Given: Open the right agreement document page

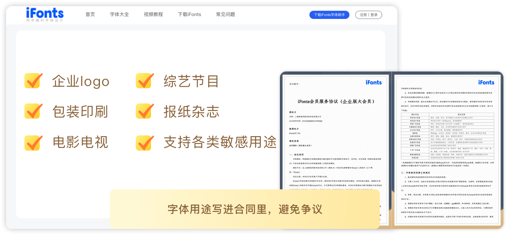Looking at the screenshot, I should pyautogui.click(x=447, y=150).
